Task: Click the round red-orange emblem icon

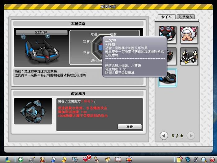Action: click(129, 160)
